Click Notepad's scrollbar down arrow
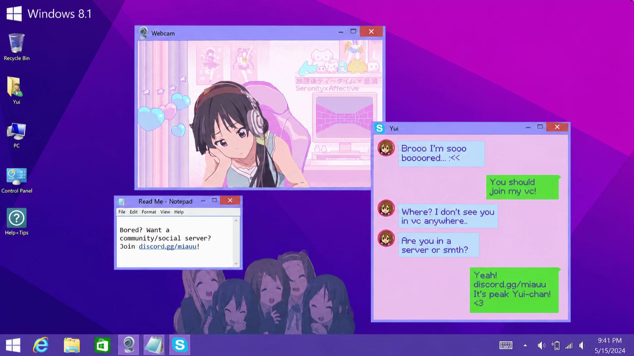This screenshot has height=356, width=634. [x=236, y=264]
